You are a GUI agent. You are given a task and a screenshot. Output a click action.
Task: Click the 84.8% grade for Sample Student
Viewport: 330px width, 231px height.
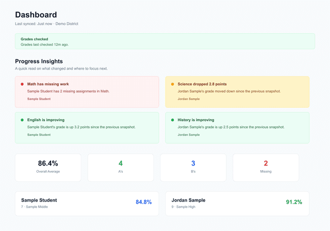click(143, 202)
